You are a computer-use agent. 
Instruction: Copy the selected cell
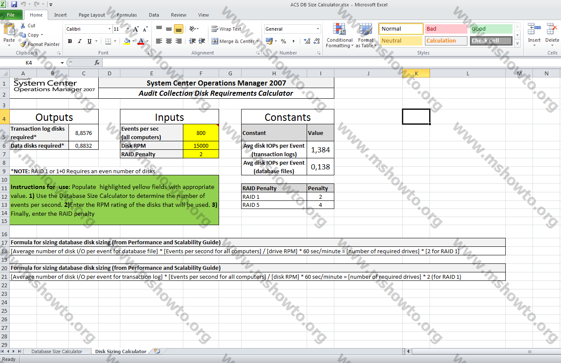click(30, 35)
